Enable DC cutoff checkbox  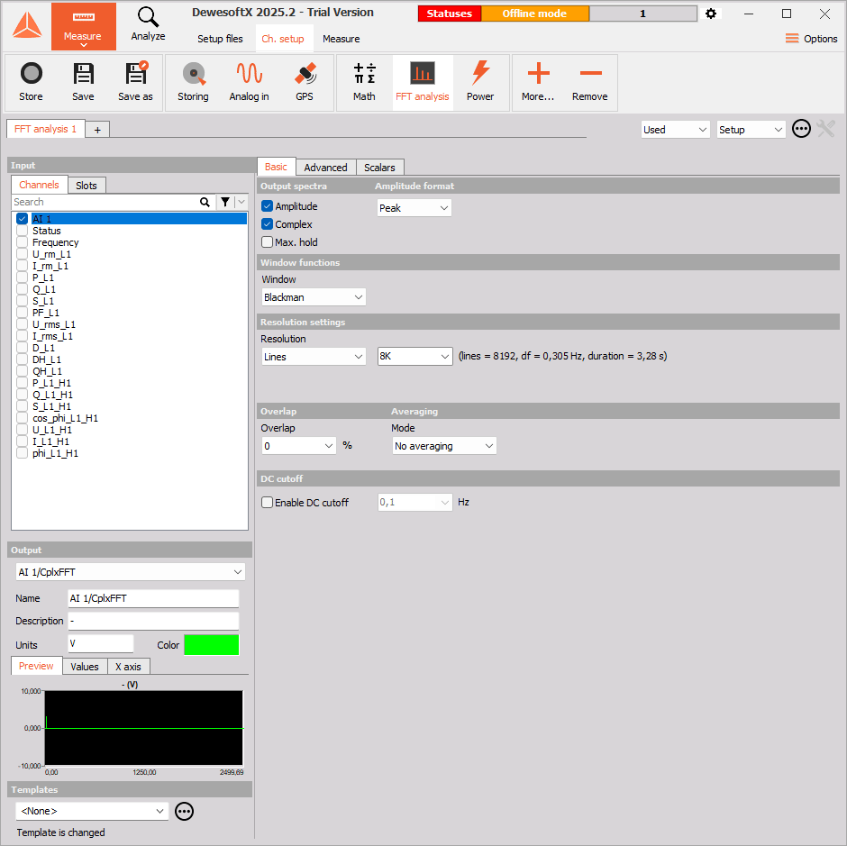click(267, 503)
